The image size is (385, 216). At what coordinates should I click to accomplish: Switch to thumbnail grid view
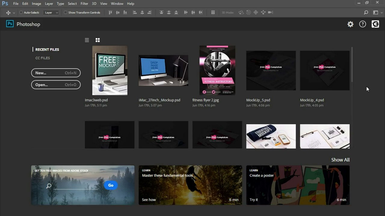pos(97,40)
